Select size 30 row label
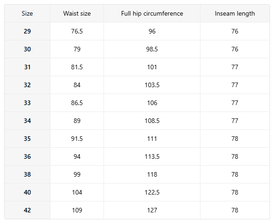 [x=27, y=49]
